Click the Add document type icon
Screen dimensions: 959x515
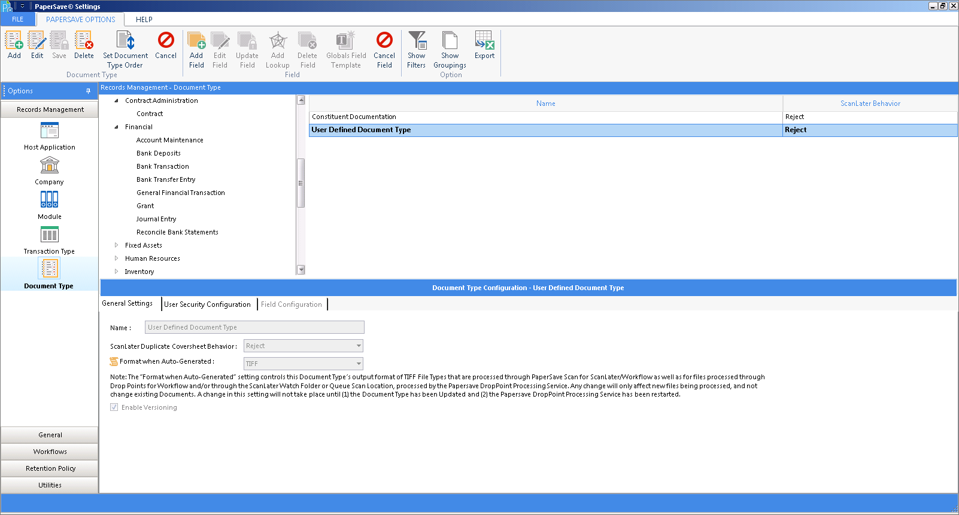[14, 41]
